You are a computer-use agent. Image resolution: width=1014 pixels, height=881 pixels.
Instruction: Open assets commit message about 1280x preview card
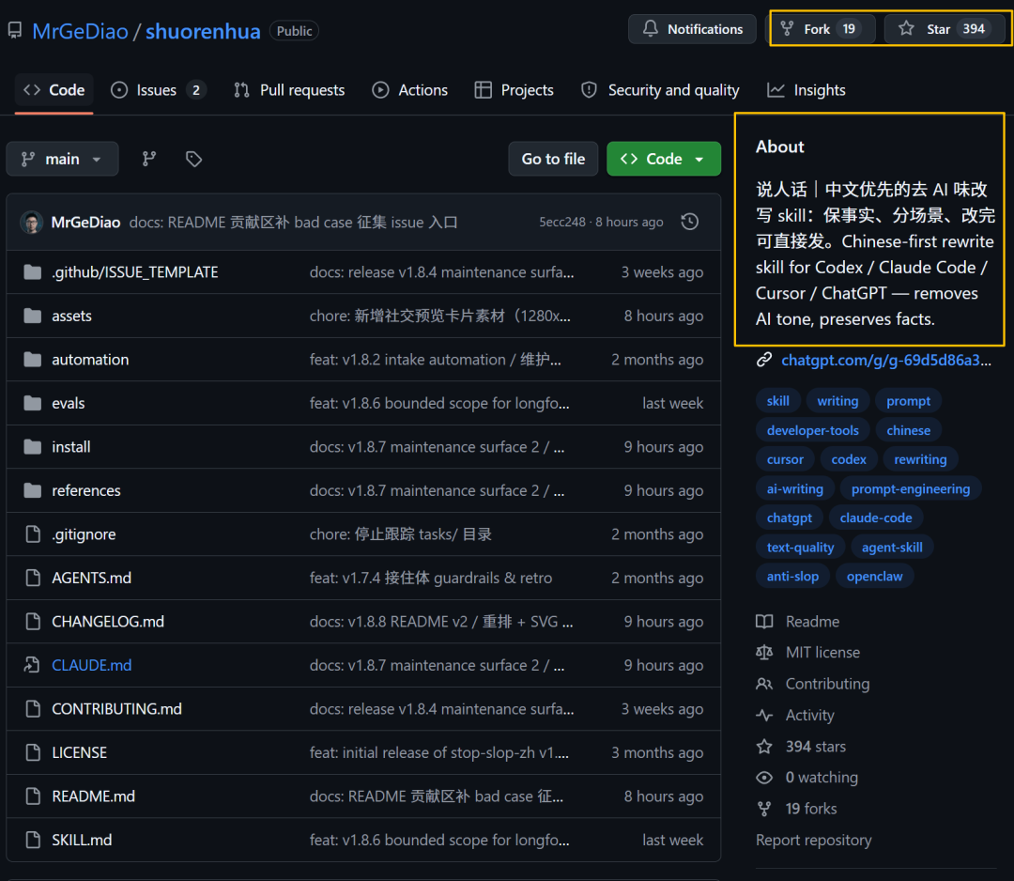(439, 316)
